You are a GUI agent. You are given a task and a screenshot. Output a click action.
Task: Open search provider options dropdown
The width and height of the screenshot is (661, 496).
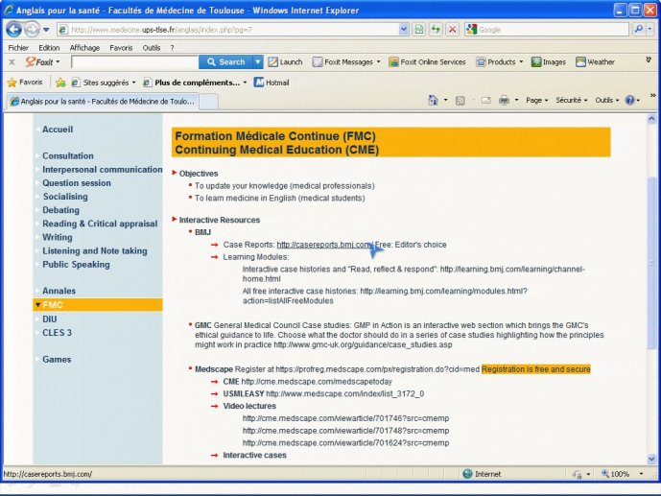[650, 29]
